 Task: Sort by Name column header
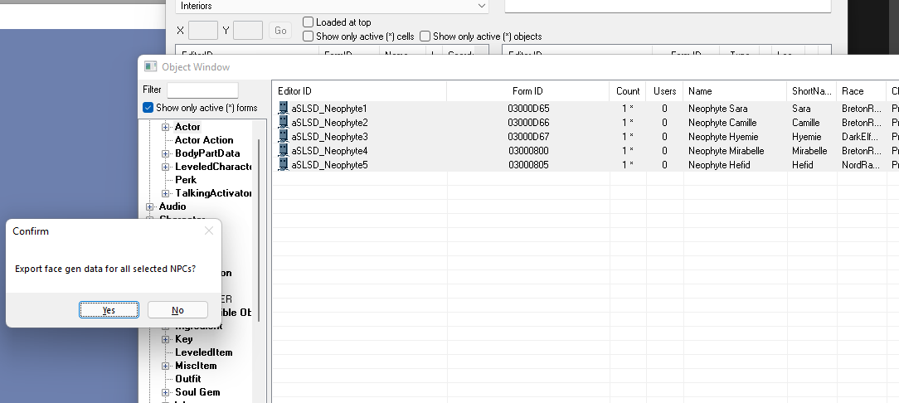coord(735,91)
